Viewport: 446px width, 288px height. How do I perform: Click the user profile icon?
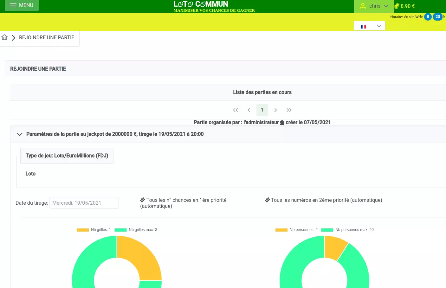coord(363,6)
